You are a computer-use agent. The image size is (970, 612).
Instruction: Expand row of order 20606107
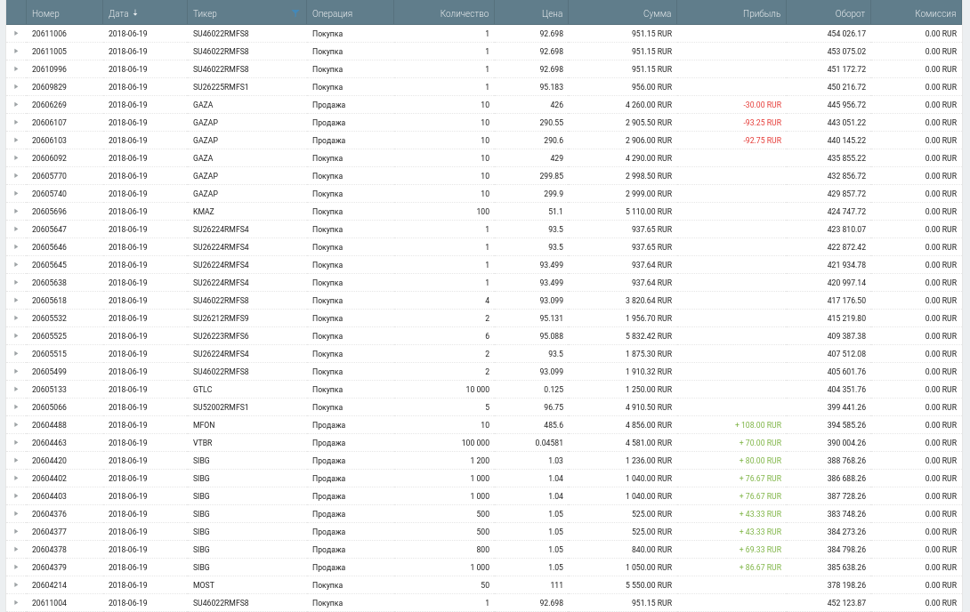coord(16,123)
